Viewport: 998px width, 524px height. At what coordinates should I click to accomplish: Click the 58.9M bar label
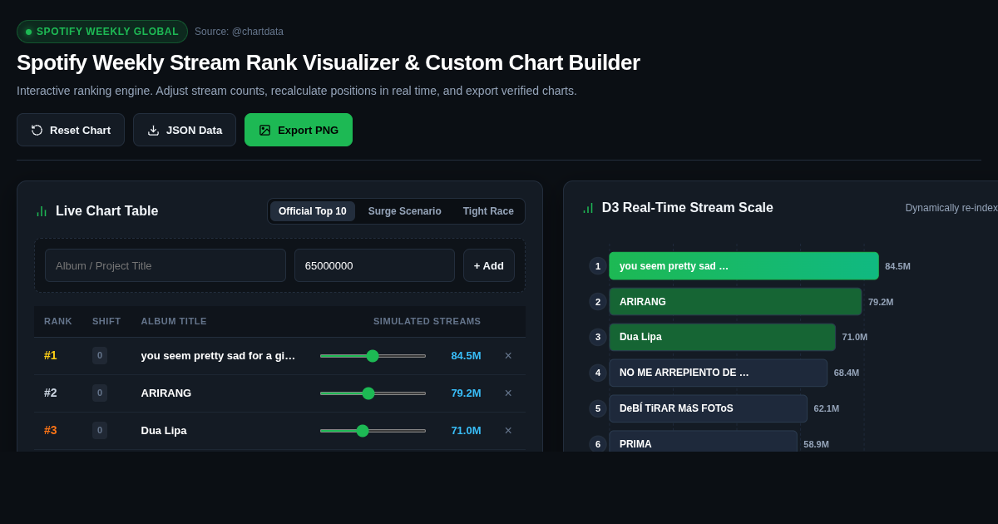pos(817,444)
